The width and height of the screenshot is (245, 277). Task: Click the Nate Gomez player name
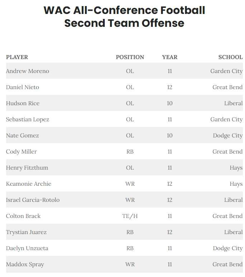point(23,136)
